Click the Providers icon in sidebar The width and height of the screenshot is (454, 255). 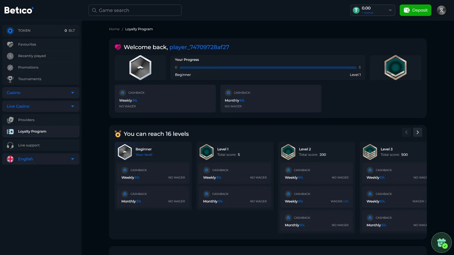10,120
